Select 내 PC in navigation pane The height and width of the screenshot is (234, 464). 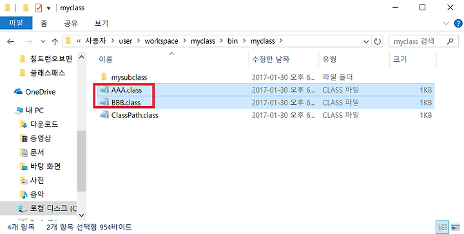click(35, 111)
